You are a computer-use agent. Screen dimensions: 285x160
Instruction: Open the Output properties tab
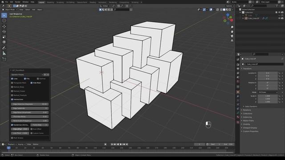(x=238, y=69)
